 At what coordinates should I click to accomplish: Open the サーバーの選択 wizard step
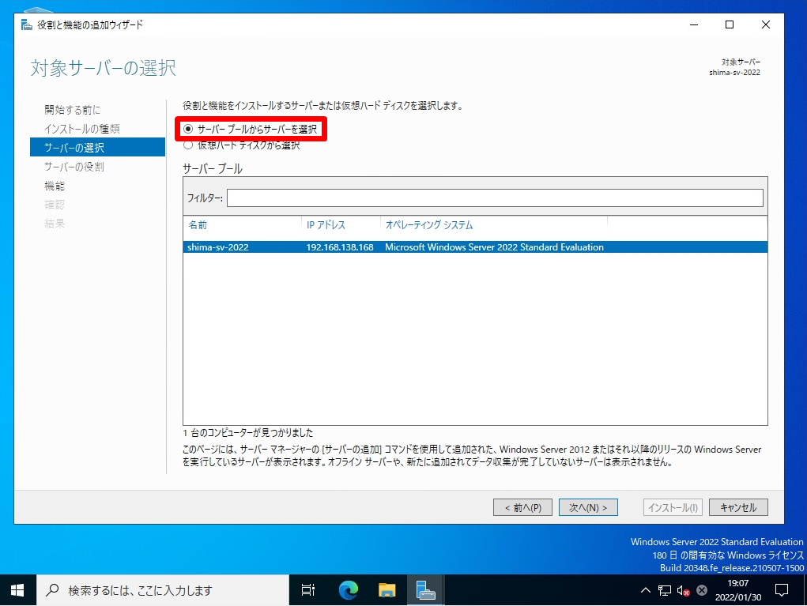[x=98, y=147]
